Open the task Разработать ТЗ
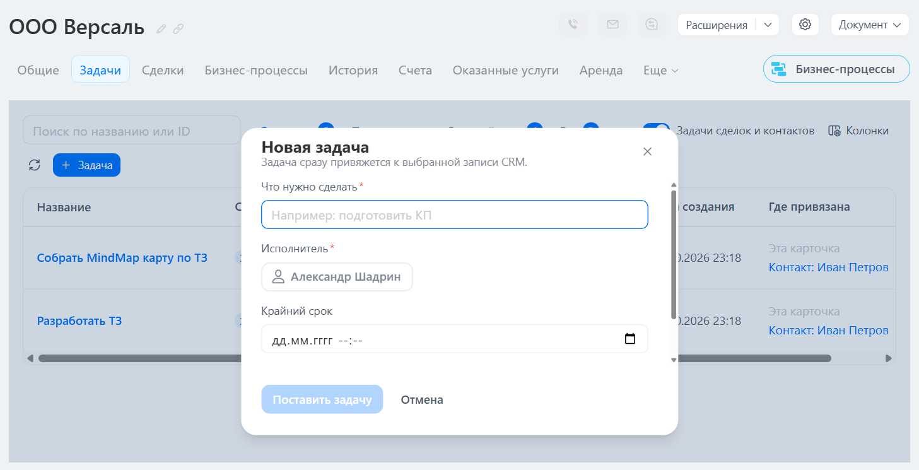Image resolution: width=919 pixels, height=470 pixels. [79, 320]
